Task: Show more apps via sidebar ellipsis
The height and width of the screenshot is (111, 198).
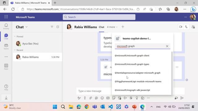Action: tap(6, 57)
